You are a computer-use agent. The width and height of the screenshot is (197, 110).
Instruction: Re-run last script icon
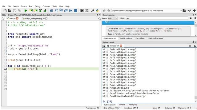tap(40, 11)
